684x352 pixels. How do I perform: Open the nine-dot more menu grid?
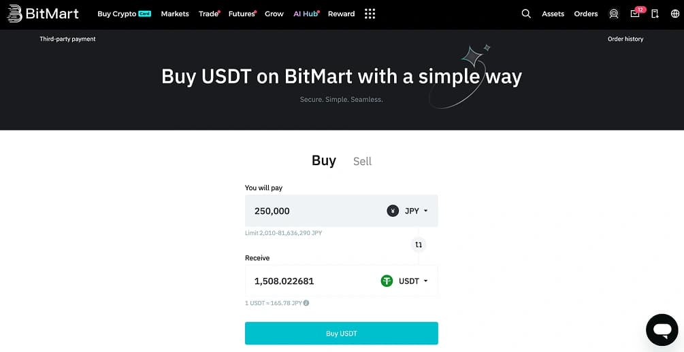pos(370,14)
